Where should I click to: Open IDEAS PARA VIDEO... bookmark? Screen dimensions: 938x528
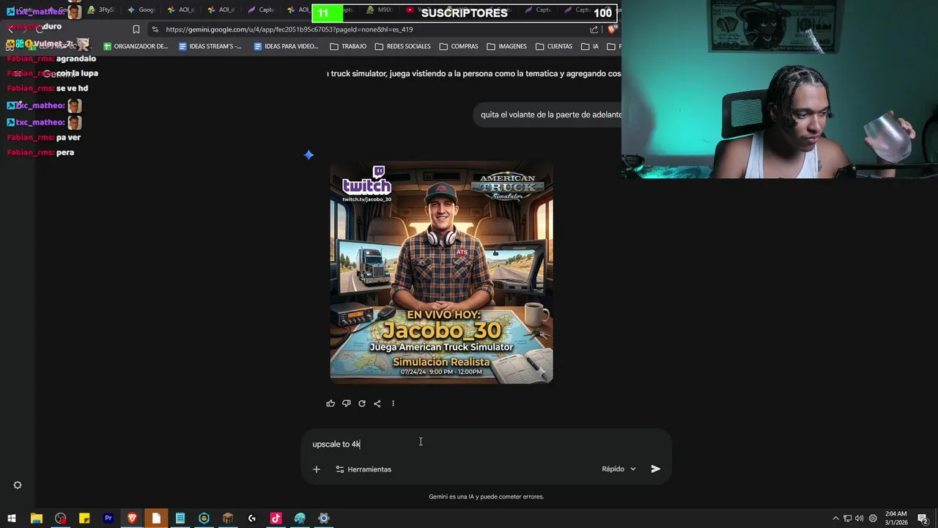click(x=286, y=46)
